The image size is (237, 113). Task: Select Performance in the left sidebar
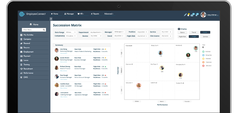click(28, 73)
